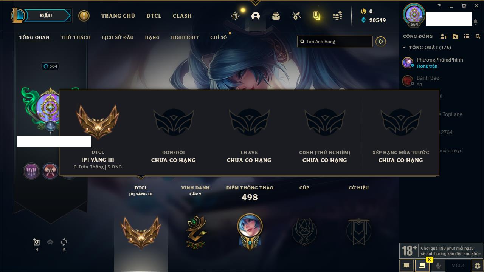Open the profile icon in top navigation

tap(256, 16)
